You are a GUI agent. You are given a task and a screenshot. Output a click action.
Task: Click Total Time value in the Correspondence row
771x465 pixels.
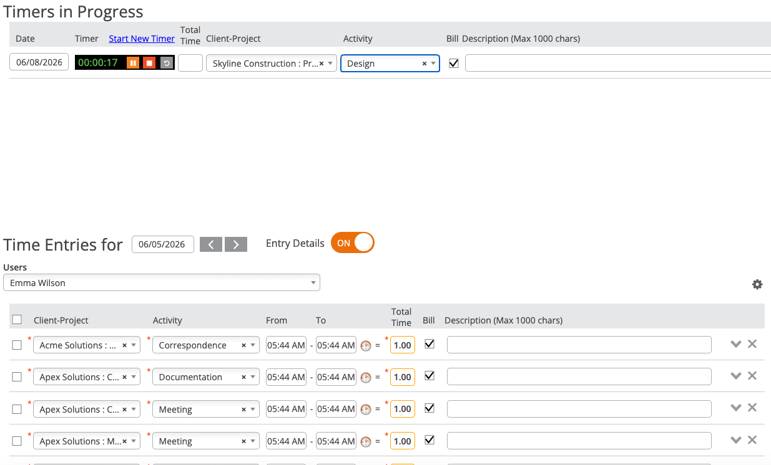[403, 345]
